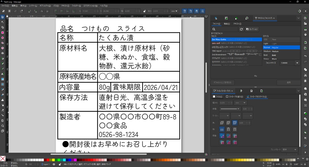
Task: Choose the square cap icon
Action: (235, 129)
